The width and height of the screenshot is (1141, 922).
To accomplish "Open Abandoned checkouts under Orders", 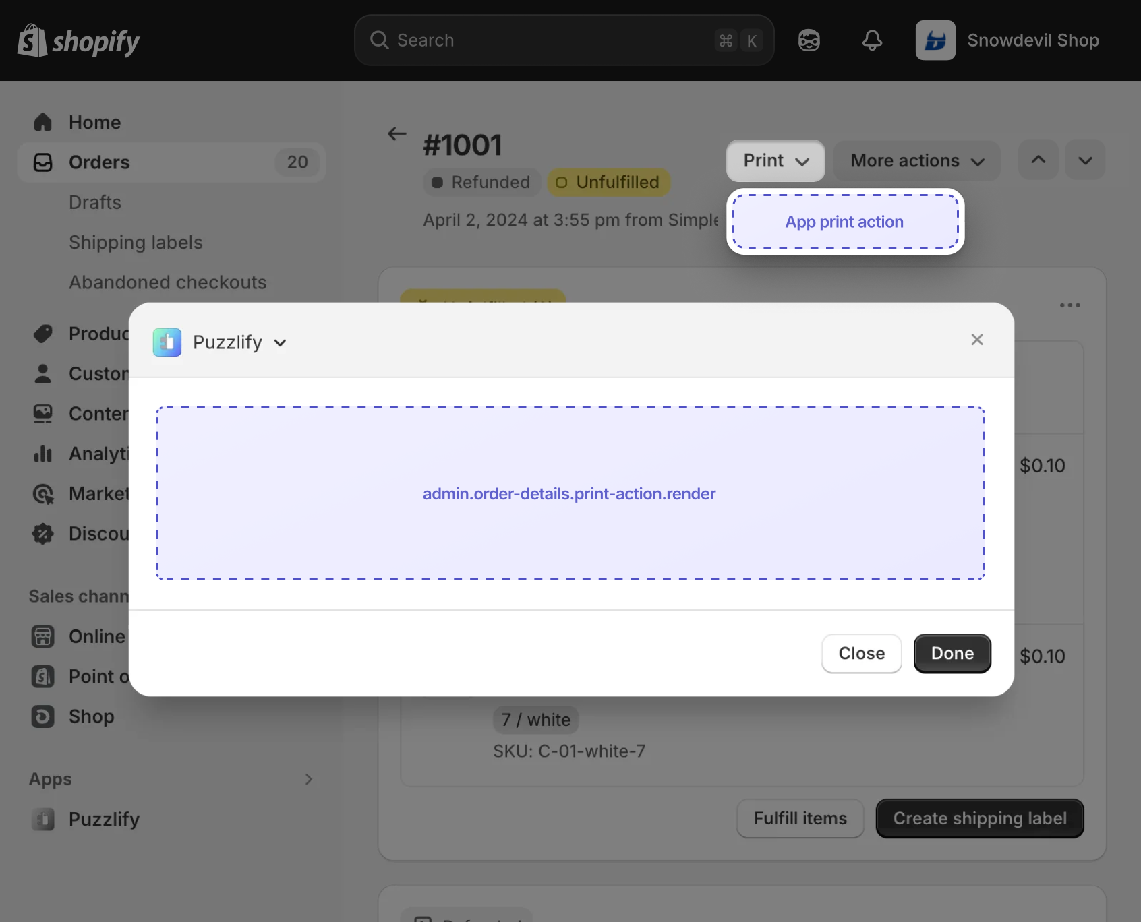I will [168, 282].
